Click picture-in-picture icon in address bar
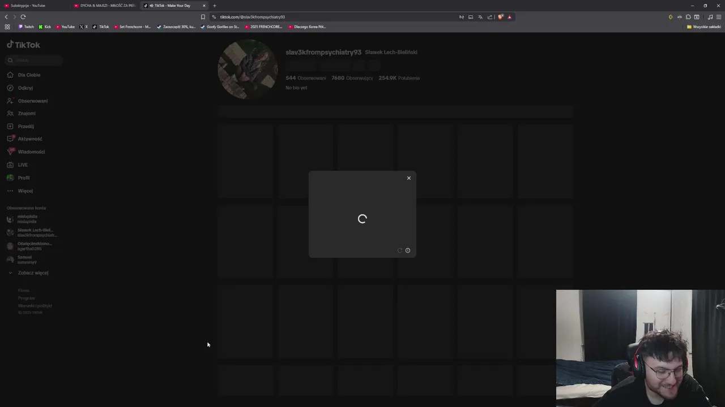The width and height of the screenshot is (725, 407). (471, 17)
